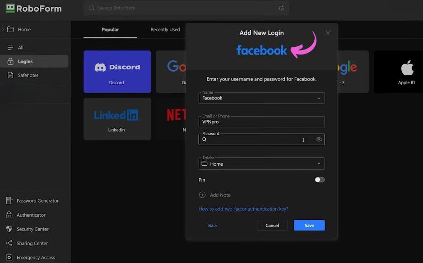Switch to the Recently Used tab

[x=165, y=30]
